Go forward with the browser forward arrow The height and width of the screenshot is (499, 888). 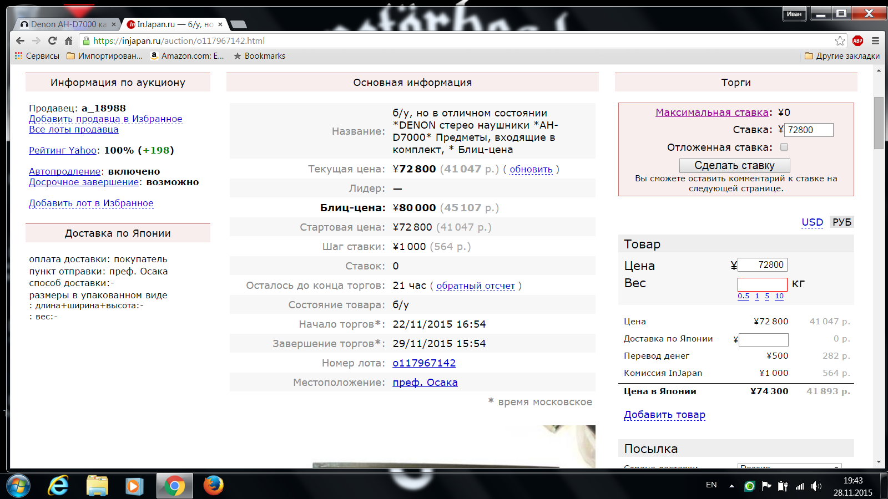(x=36, y=40)
